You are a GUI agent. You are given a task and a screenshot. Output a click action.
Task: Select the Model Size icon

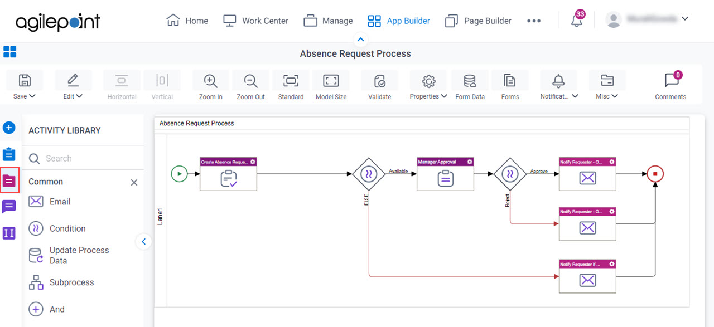(331, 81)
